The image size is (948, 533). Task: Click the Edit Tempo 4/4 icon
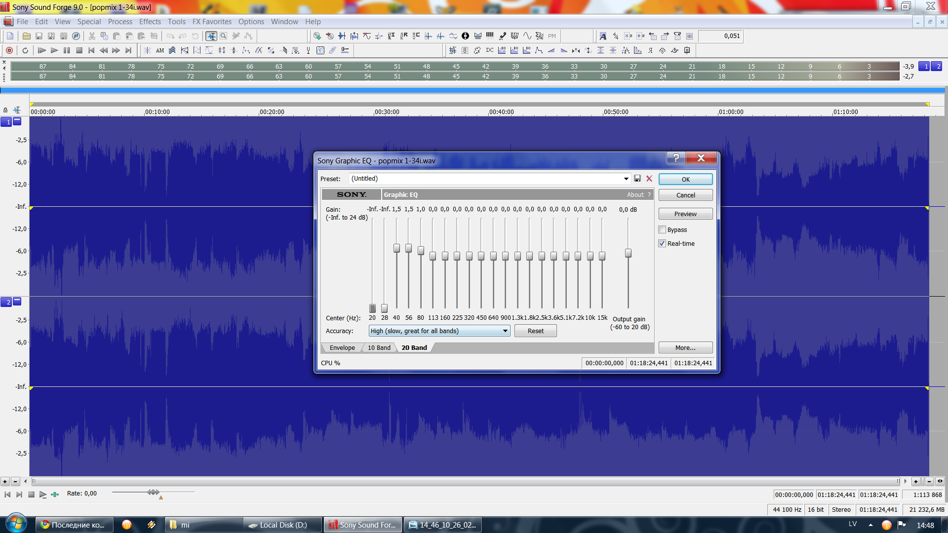(615, 36)
